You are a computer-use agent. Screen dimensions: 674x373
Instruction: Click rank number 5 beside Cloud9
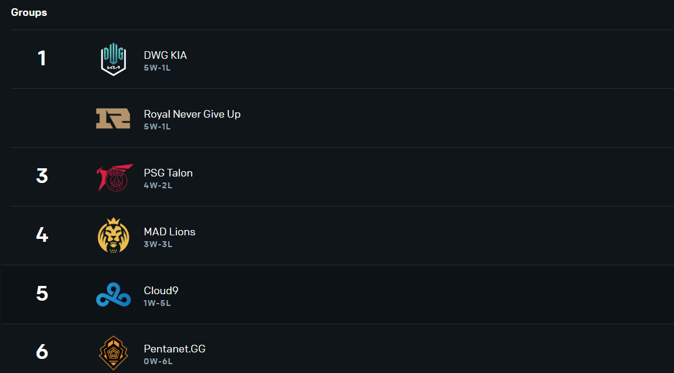pos(42,294)
